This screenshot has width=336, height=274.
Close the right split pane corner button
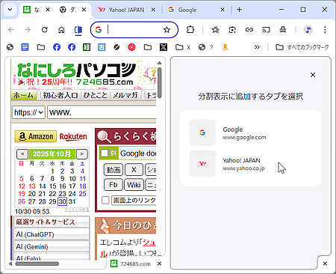(325, 264)
